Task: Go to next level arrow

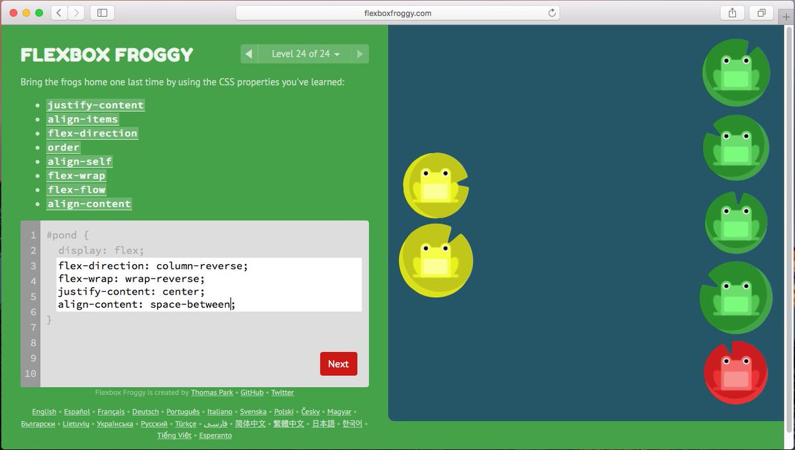Action: click(360, 54)
